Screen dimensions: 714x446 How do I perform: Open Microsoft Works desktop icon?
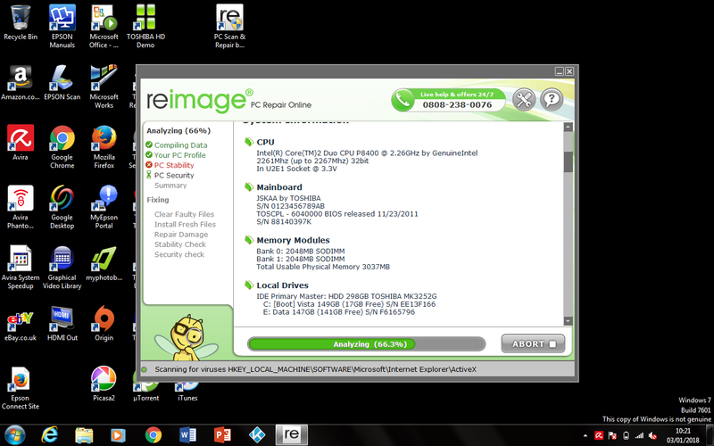pyautogui.click(x=104, y=87)
